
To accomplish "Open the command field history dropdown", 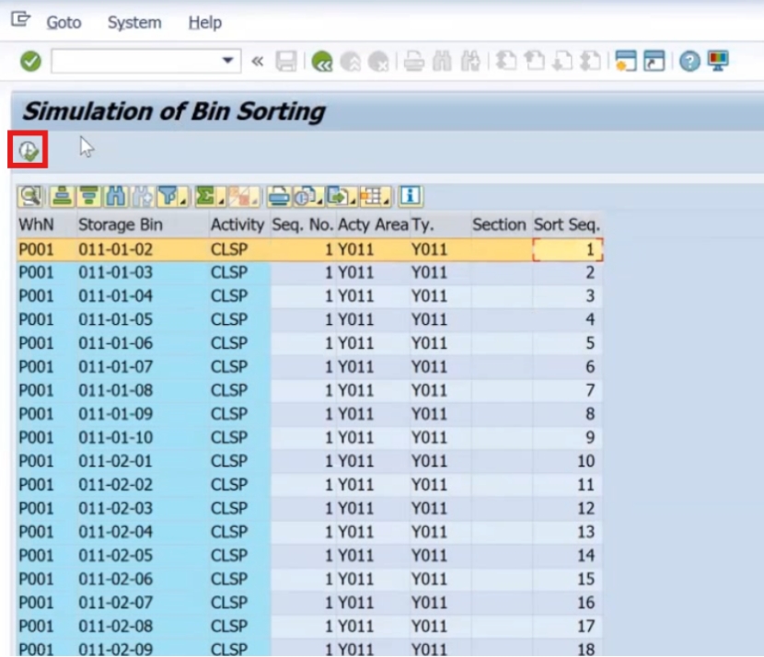I will (227, 61).
